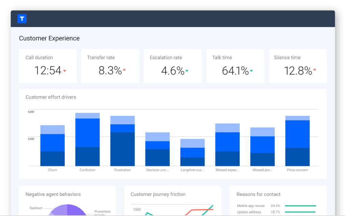This screenshot has height=216, width=345.
Task: Select the Call duration 12:54 value
Action: tap(48, 71)
